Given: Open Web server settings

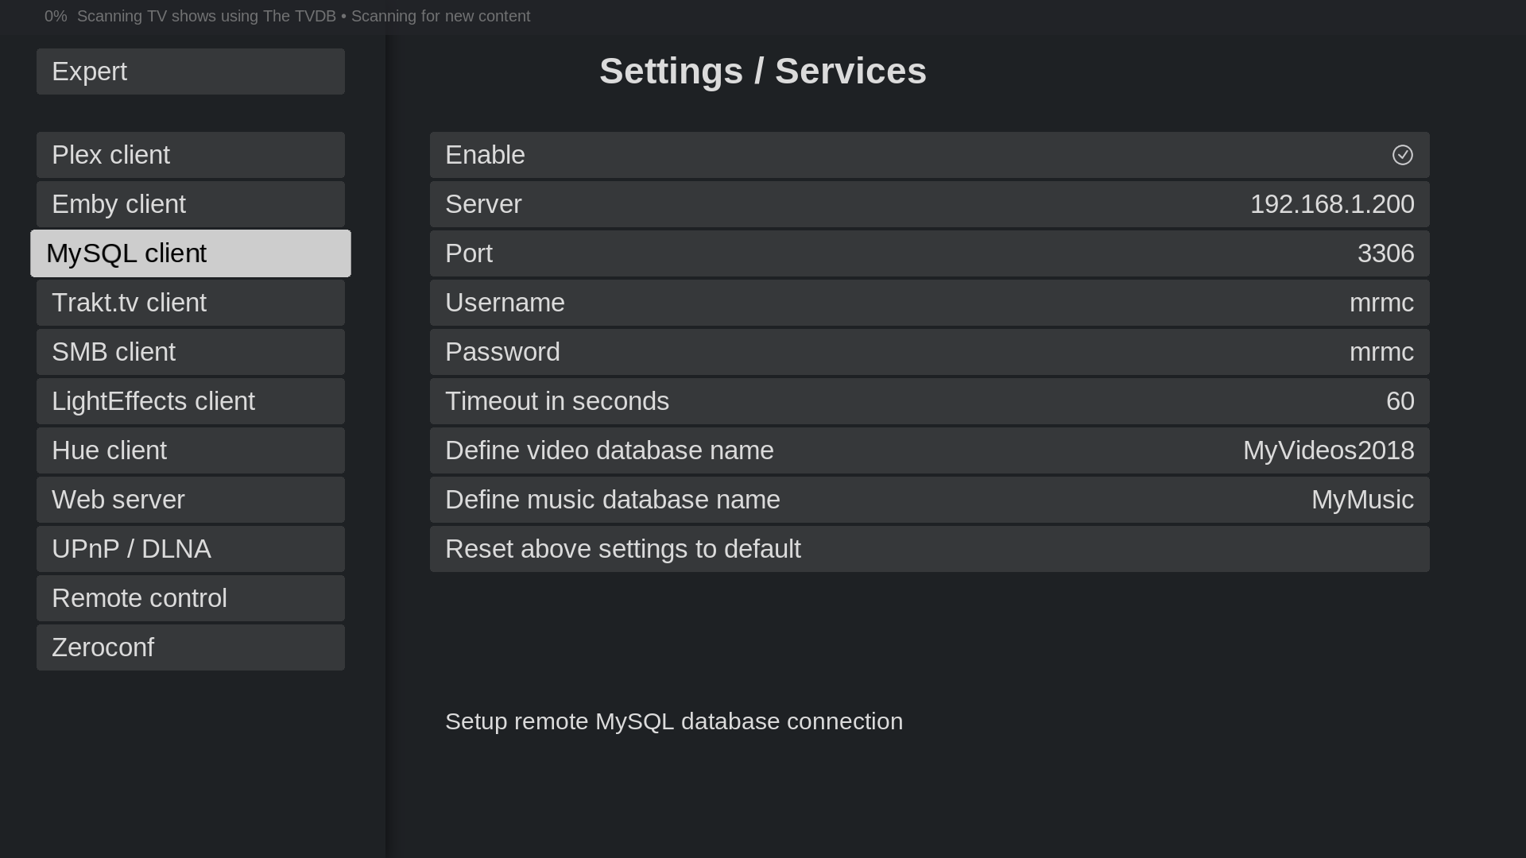Looking at the screenshot, I should [x=190, y=500].
